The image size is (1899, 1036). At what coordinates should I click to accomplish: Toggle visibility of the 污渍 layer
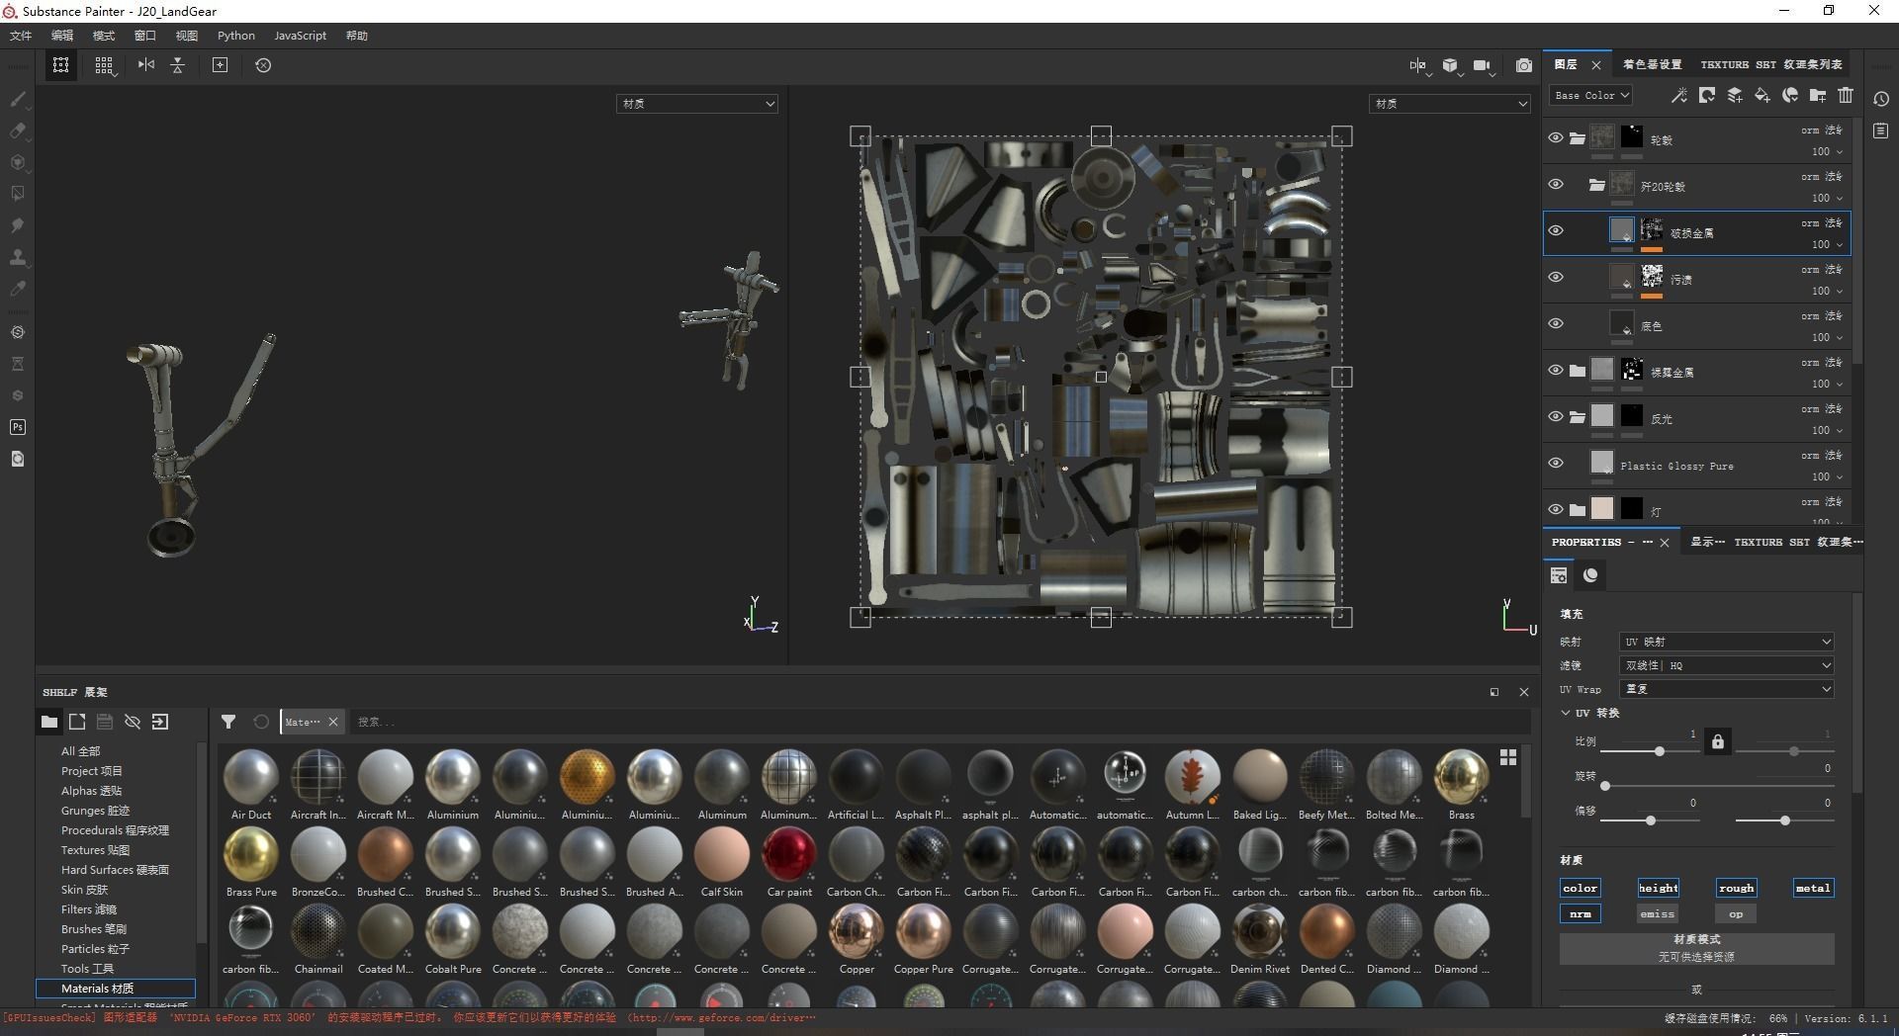(1556, 278)
